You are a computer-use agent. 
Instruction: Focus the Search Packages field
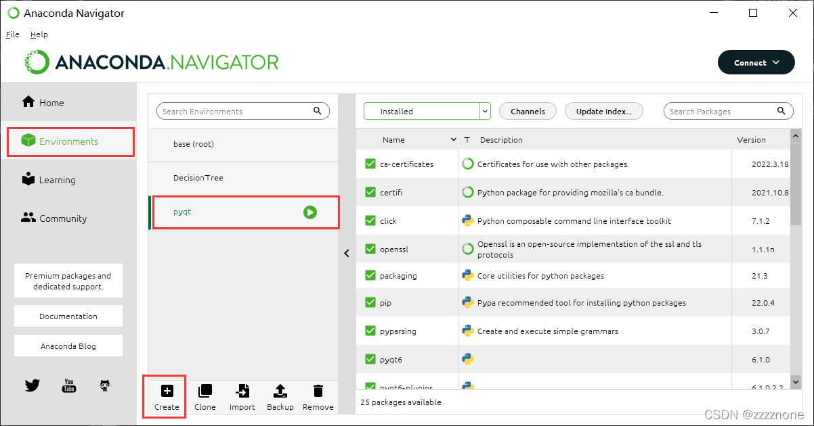[x=729, y=111]
